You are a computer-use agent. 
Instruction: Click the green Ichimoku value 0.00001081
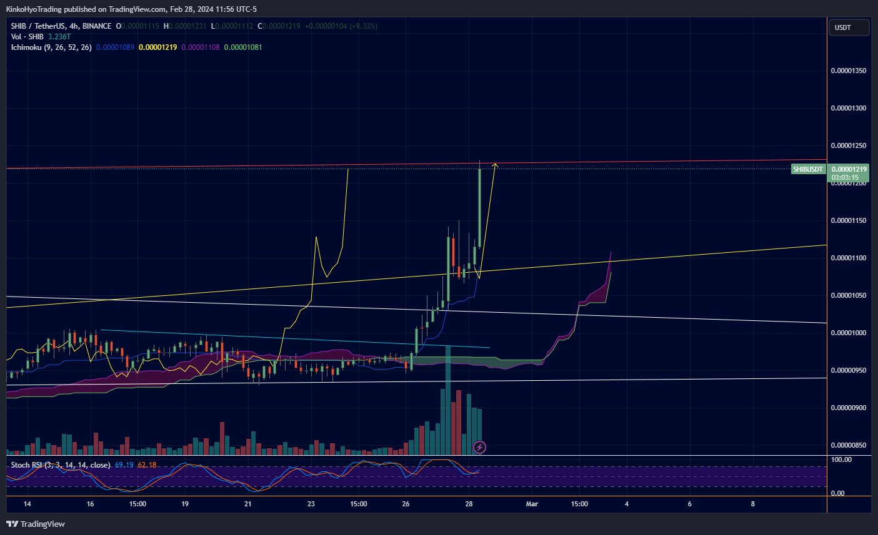tap(243, 47)
